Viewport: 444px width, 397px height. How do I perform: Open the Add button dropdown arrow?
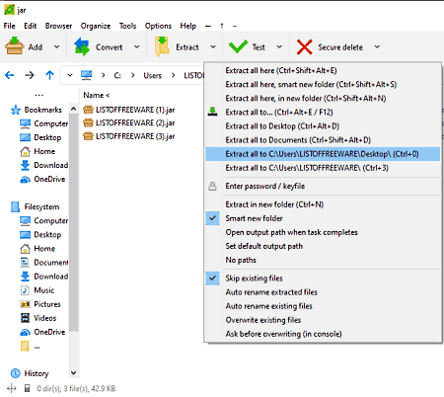56,46
